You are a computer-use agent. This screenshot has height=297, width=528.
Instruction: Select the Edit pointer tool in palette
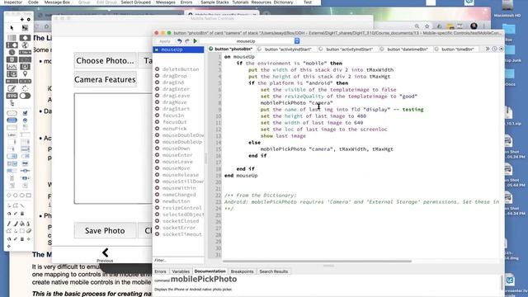coord(25,28)
